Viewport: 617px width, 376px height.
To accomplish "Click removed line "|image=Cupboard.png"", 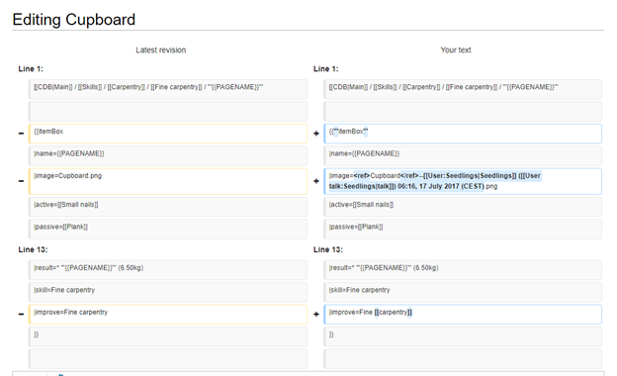I will point(168,181).
